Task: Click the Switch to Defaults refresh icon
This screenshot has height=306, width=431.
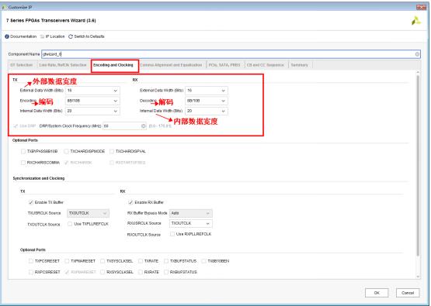Action: [71, 36]
